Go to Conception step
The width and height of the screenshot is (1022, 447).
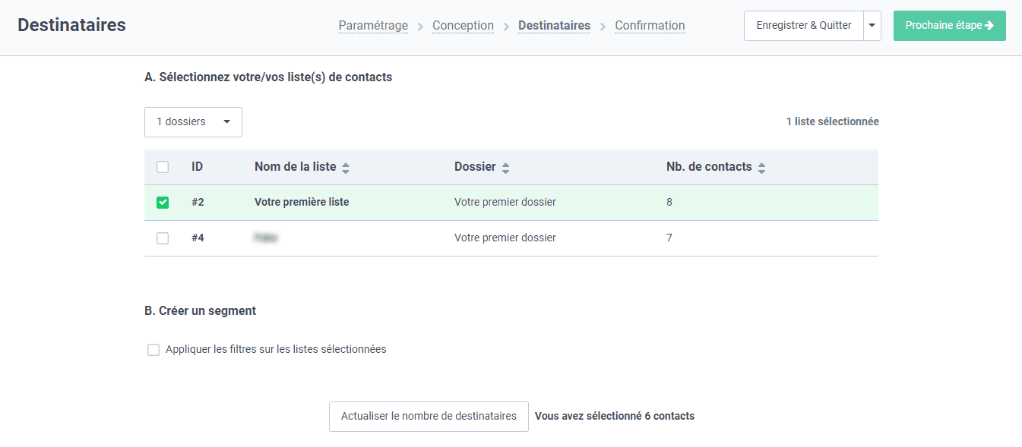coord(463,26)
